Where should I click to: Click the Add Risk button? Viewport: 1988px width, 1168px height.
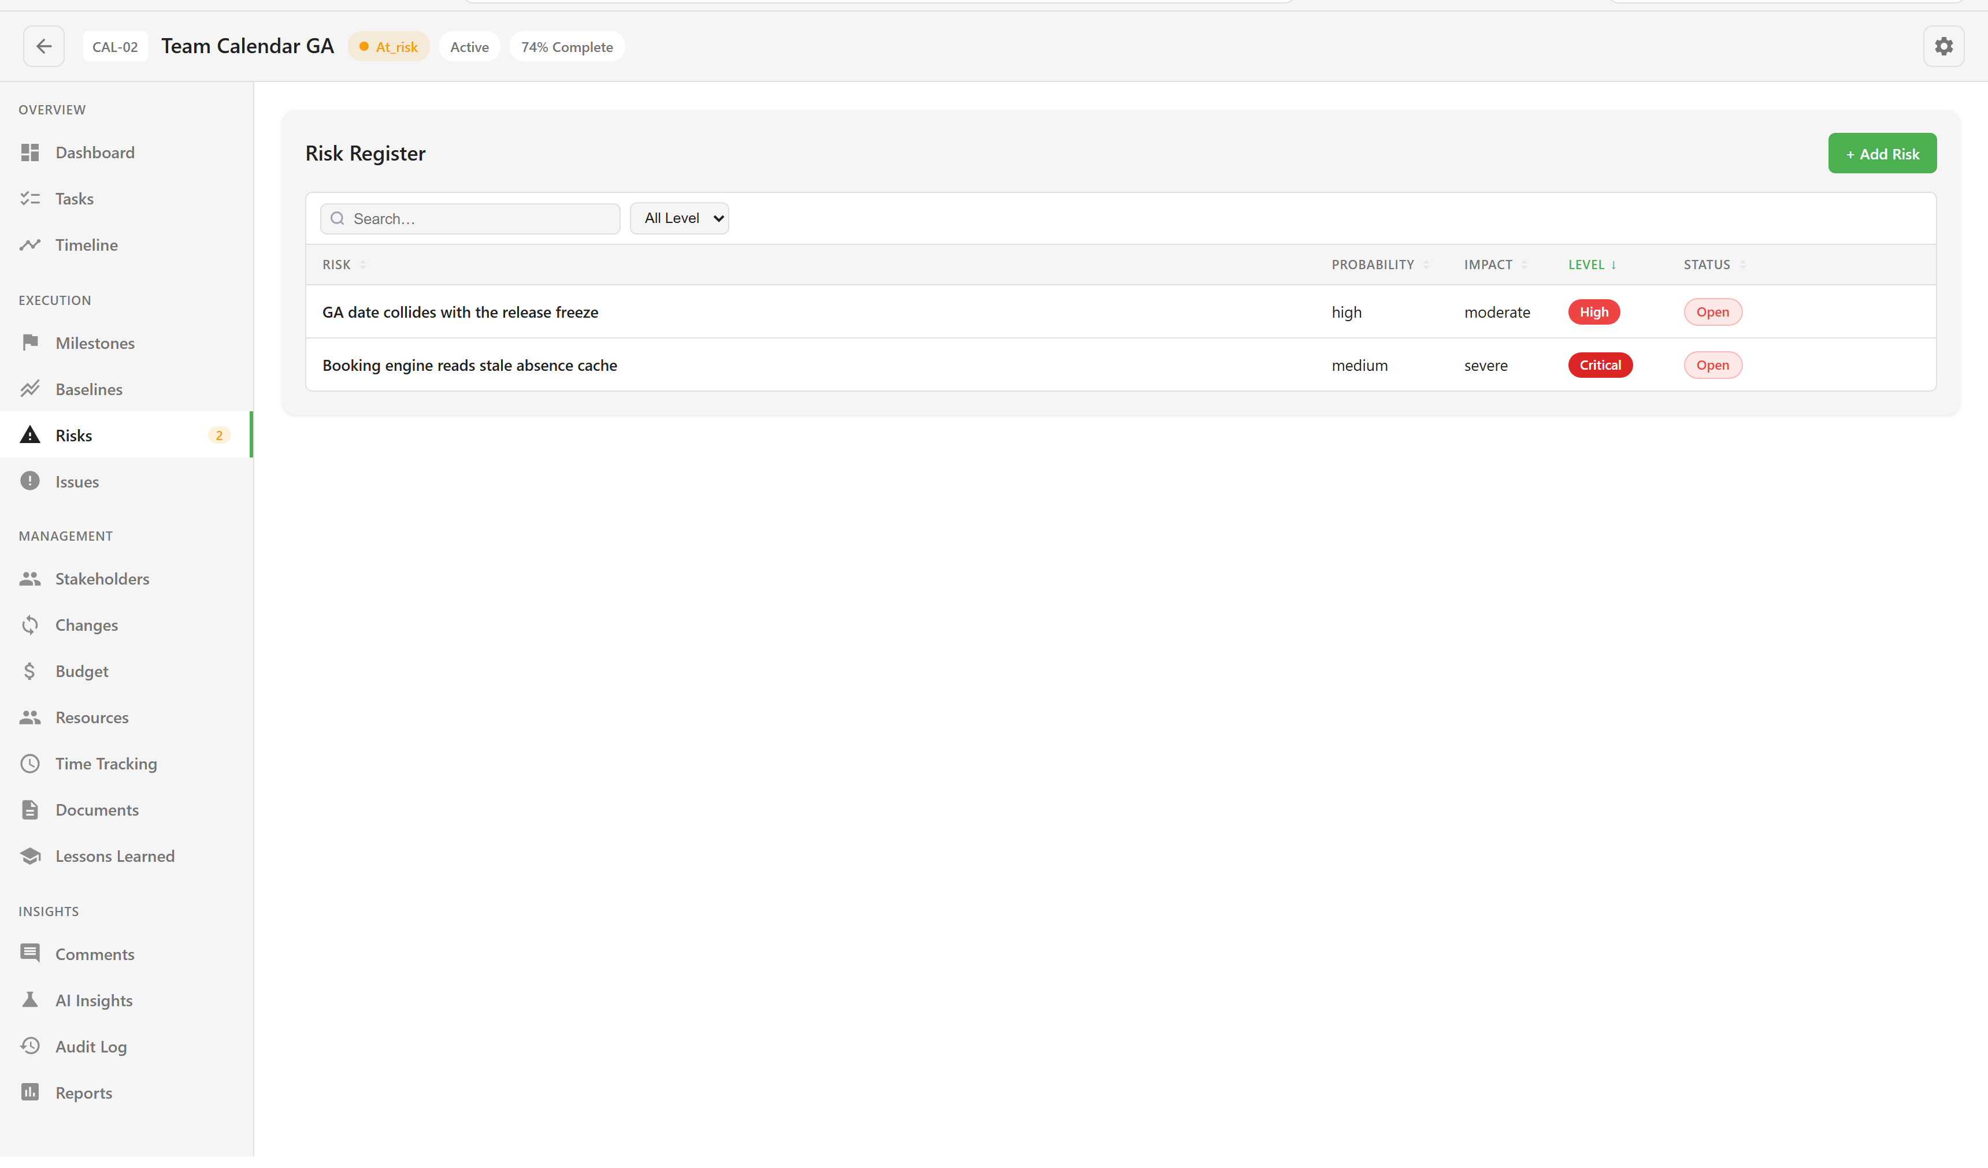pyautogui.click(x=1882, y=154)
